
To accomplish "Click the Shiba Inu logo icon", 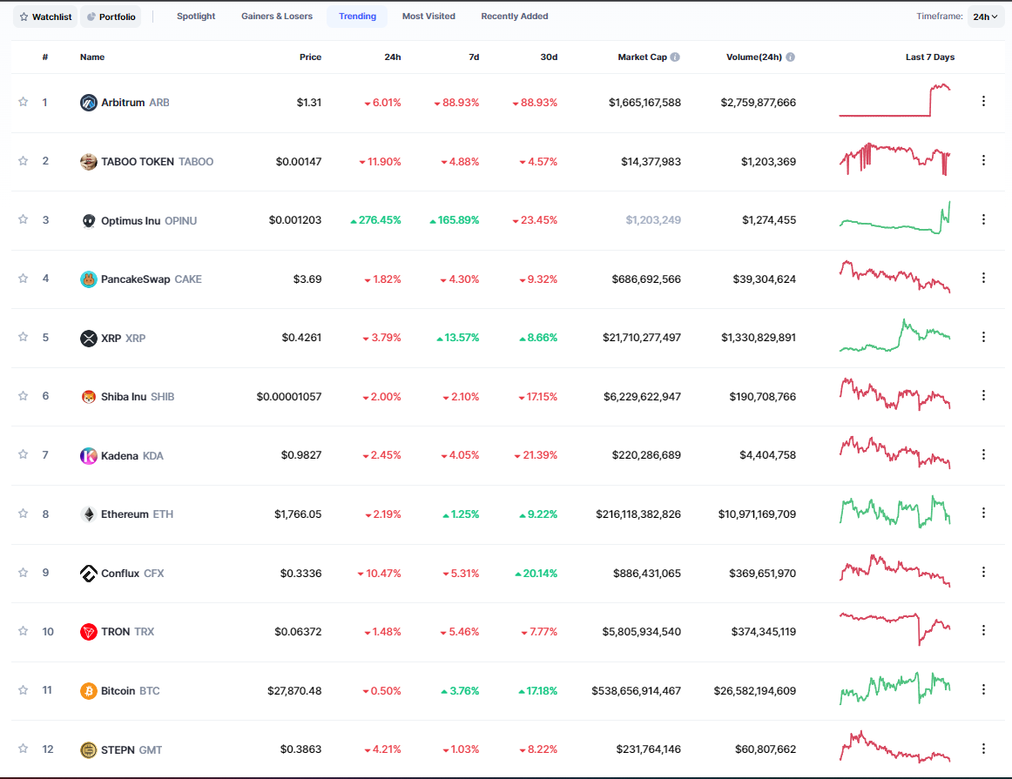I will tap(88, 397).
